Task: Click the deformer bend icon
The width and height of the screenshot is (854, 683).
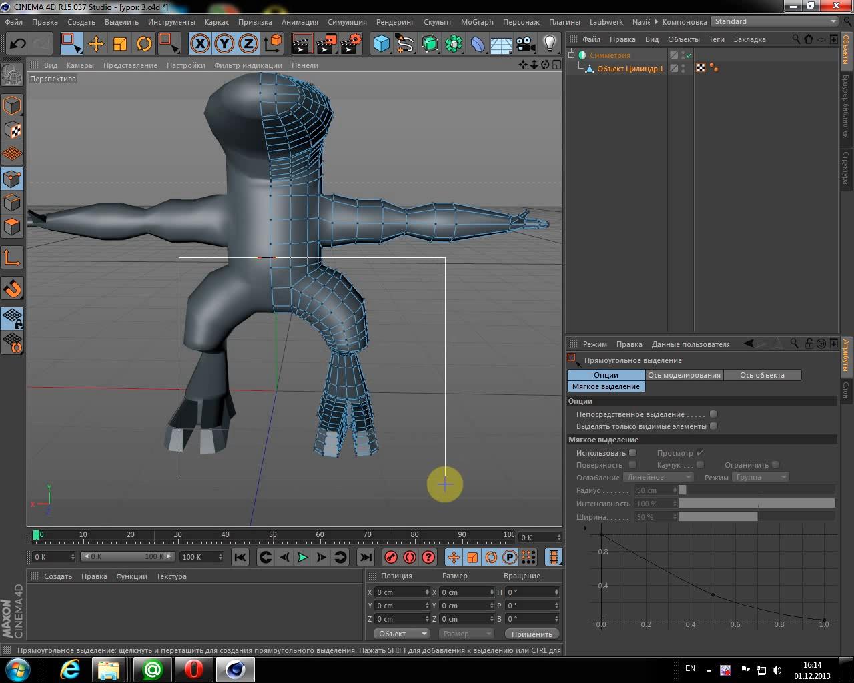Action: (478, 44)
